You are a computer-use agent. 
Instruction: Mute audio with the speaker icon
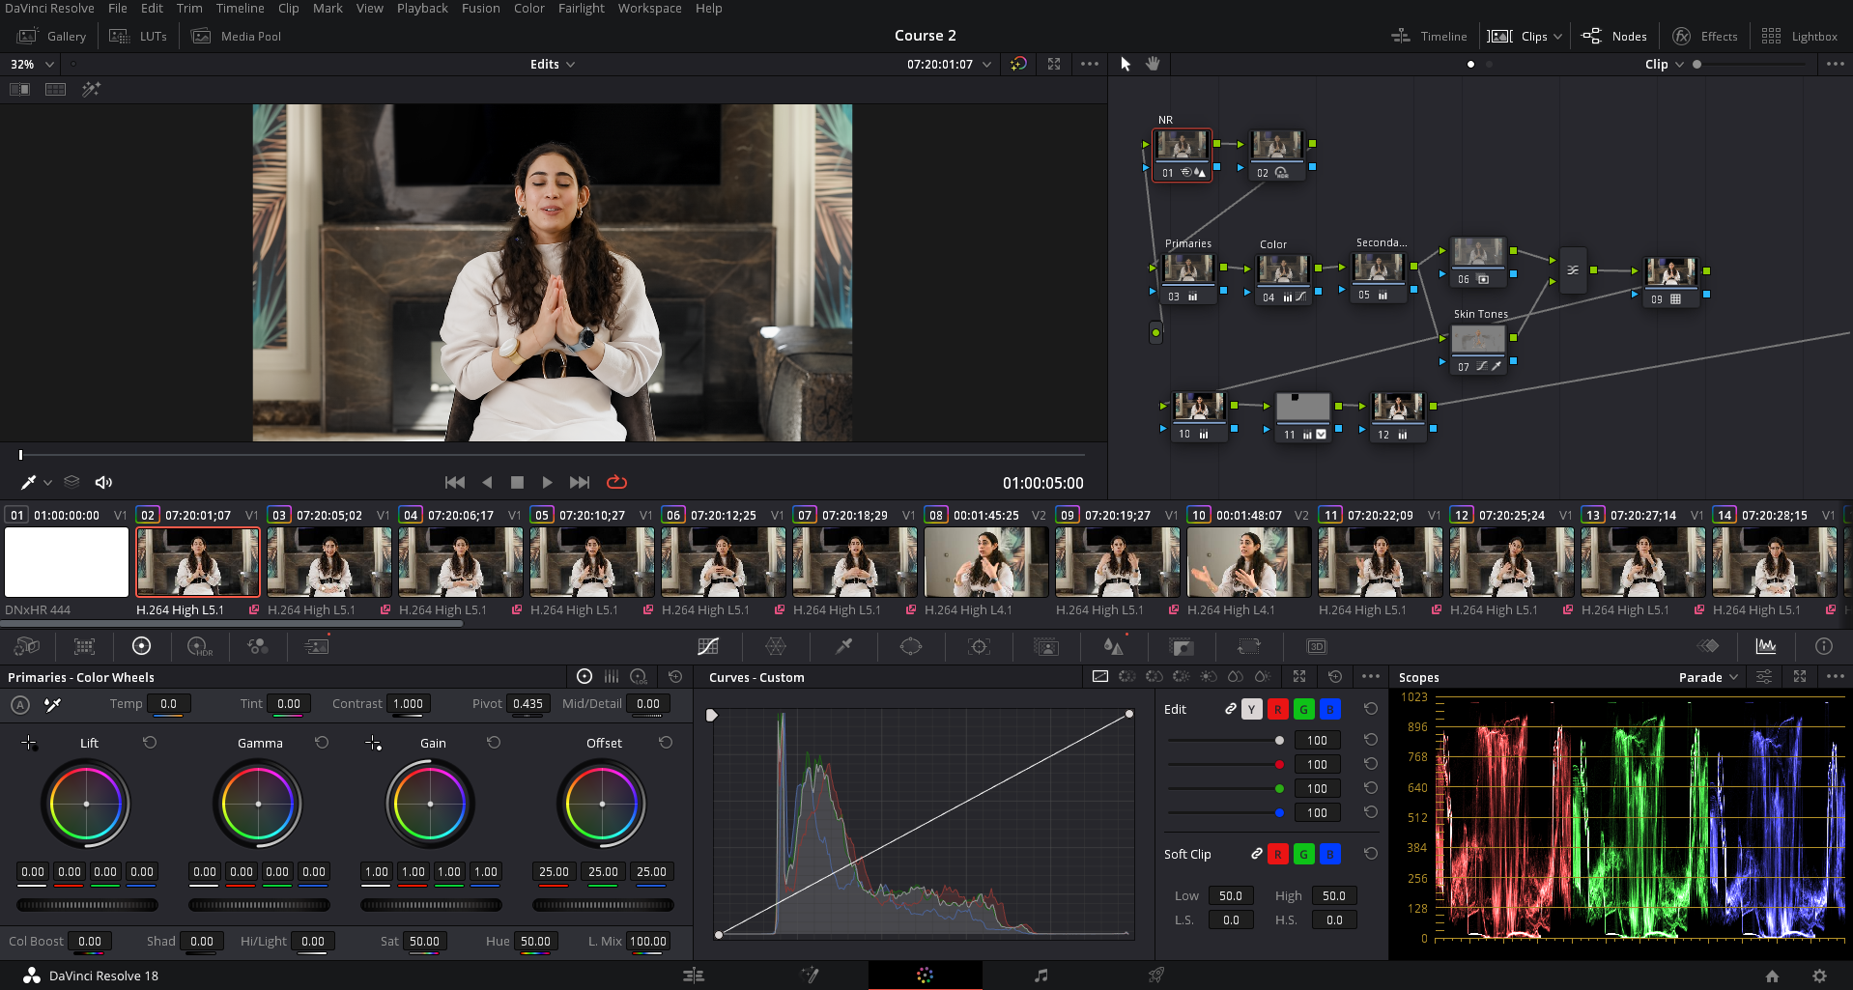click(x=103, y=482)
